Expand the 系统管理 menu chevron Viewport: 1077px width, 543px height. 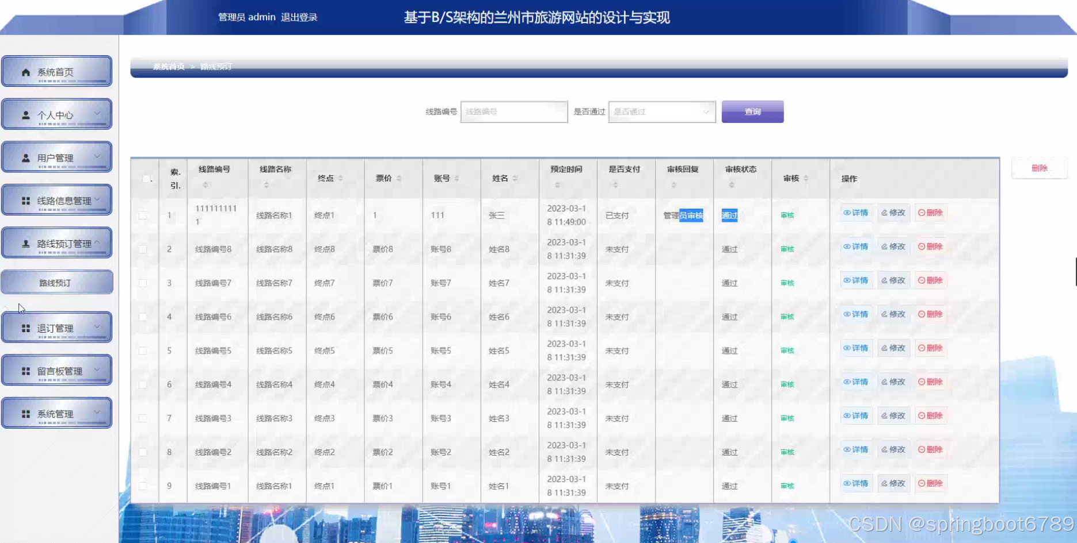coord(97,413)
